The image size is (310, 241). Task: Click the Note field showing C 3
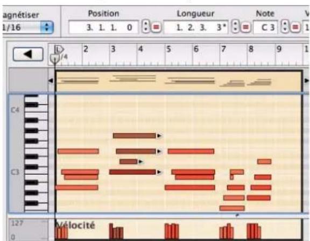266,27
